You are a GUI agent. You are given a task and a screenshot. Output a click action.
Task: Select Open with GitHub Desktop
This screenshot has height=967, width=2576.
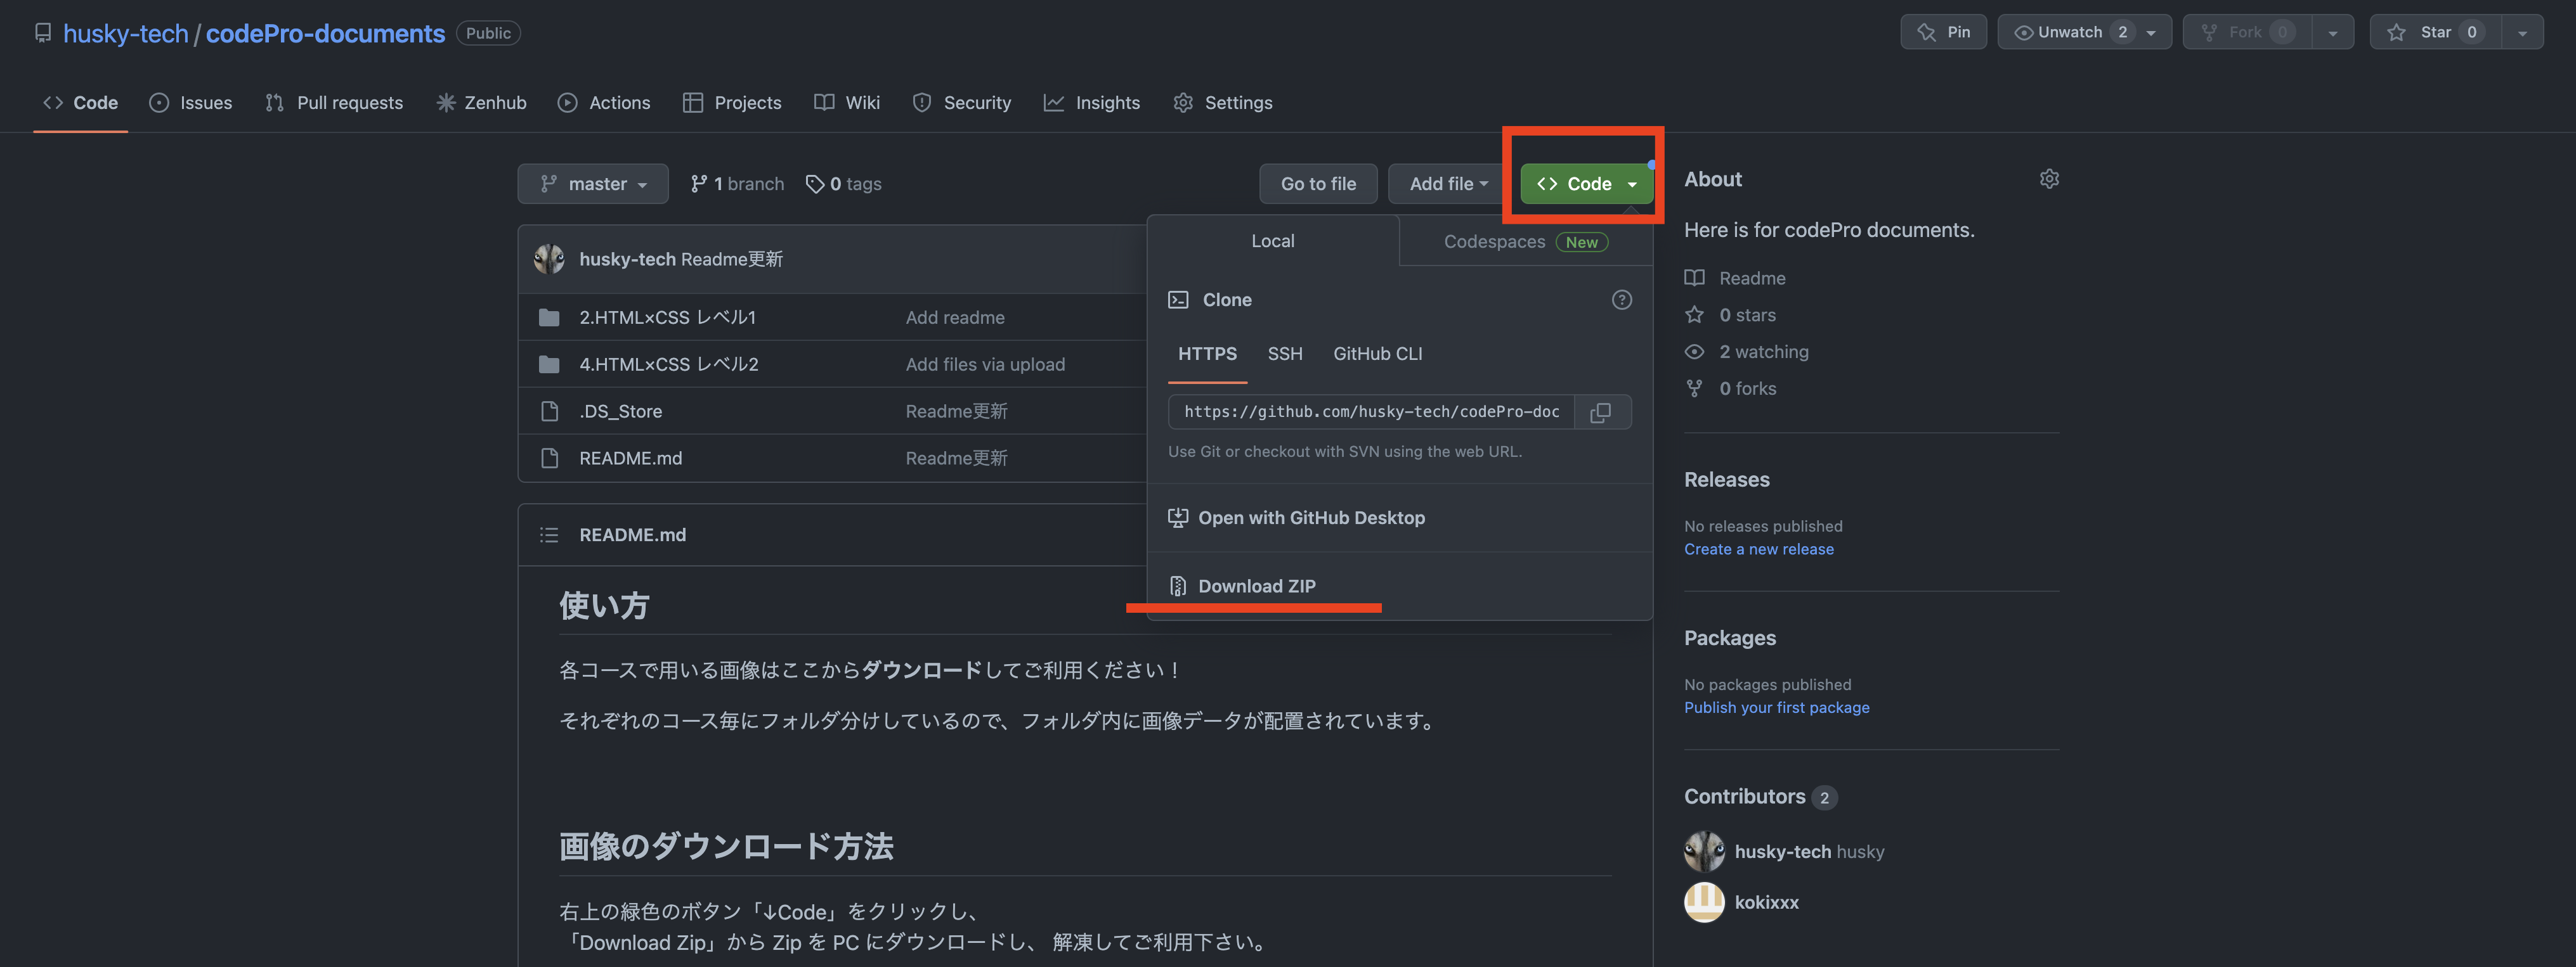[x=1311, y=518]
